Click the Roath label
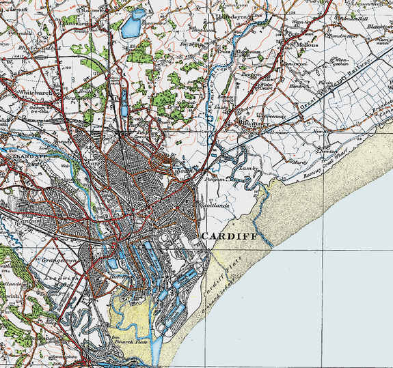This screenshot has width=393, height=368. pyautogui.click(x=185, y=170)
